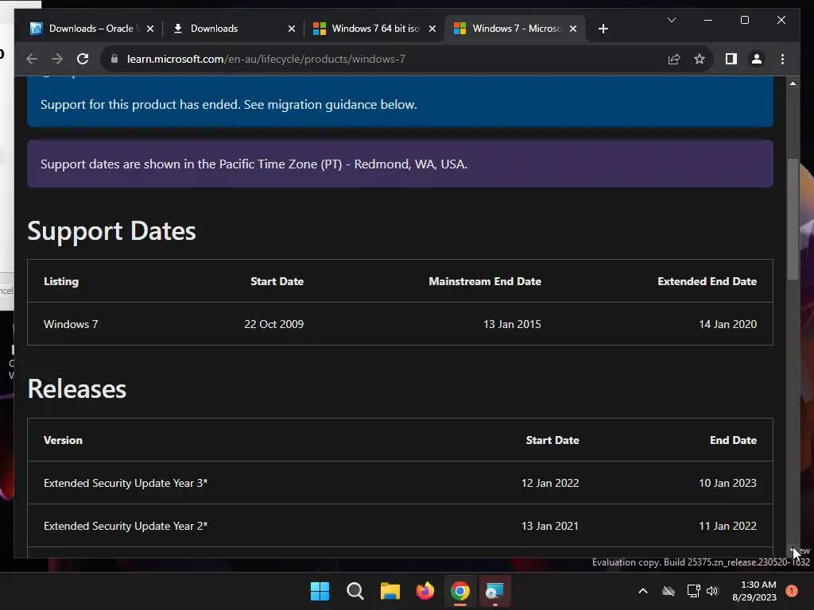Image resolution: width=814 pixels, height=610 pixels.
Task: Switch to Windows 7 64 bit iso tab
Action: (x=375, y=29)
